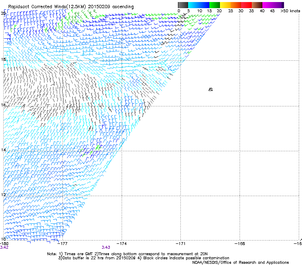
Task: Click the small island outline marker on the map
Action: pos(211,89)
